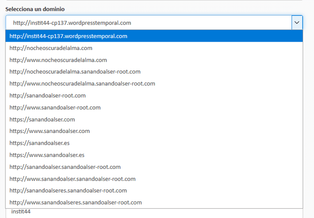Choose http://sanandoalser-root.com domain

pyautogui.click(x=154, y=96)
